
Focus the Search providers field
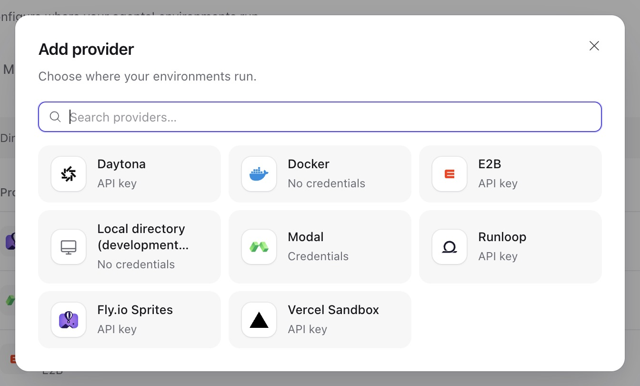click(x=320, y=117)
